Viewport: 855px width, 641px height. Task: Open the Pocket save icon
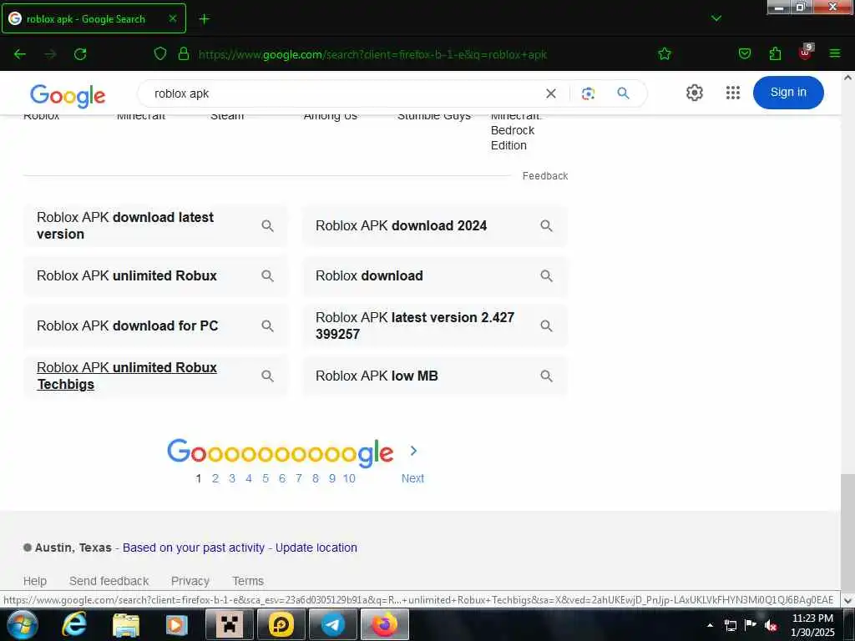coord(744,53)
